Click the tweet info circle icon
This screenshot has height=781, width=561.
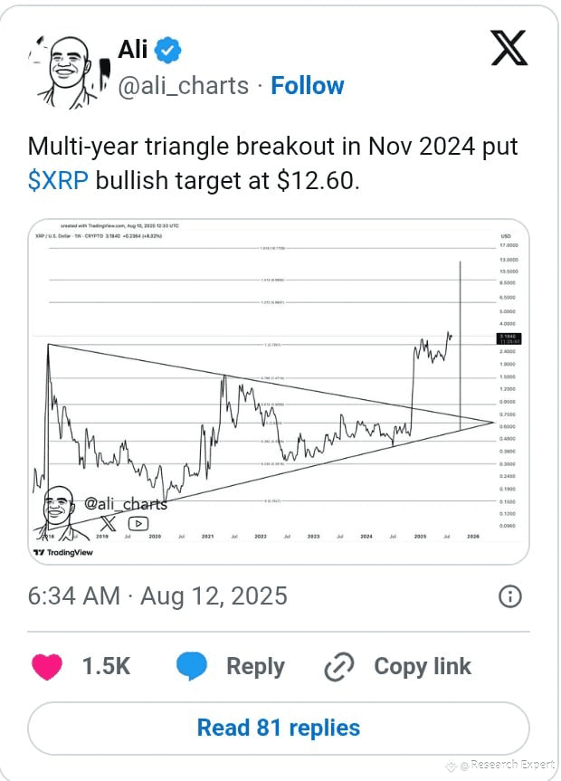510,596
